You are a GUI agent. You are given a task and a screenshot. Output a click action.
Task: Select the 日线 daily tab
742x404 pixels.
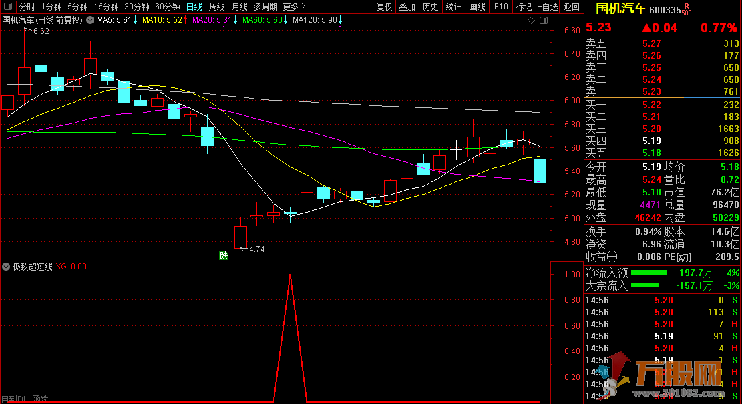pyautogui.click(x=194, y=7)
